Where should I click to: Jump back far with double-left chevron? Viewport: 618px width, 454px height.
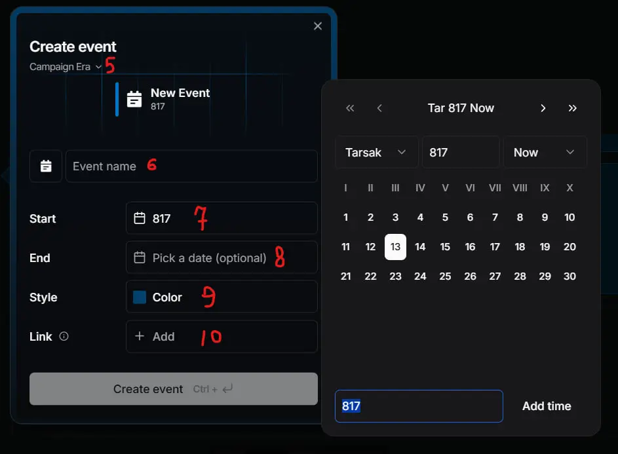click(x=350, y=108)
